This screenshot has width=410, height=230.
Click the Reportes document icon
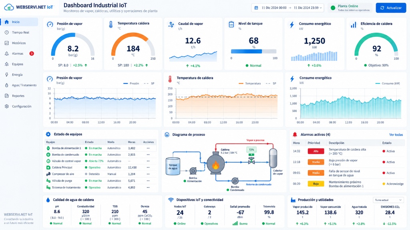[6, 96]
